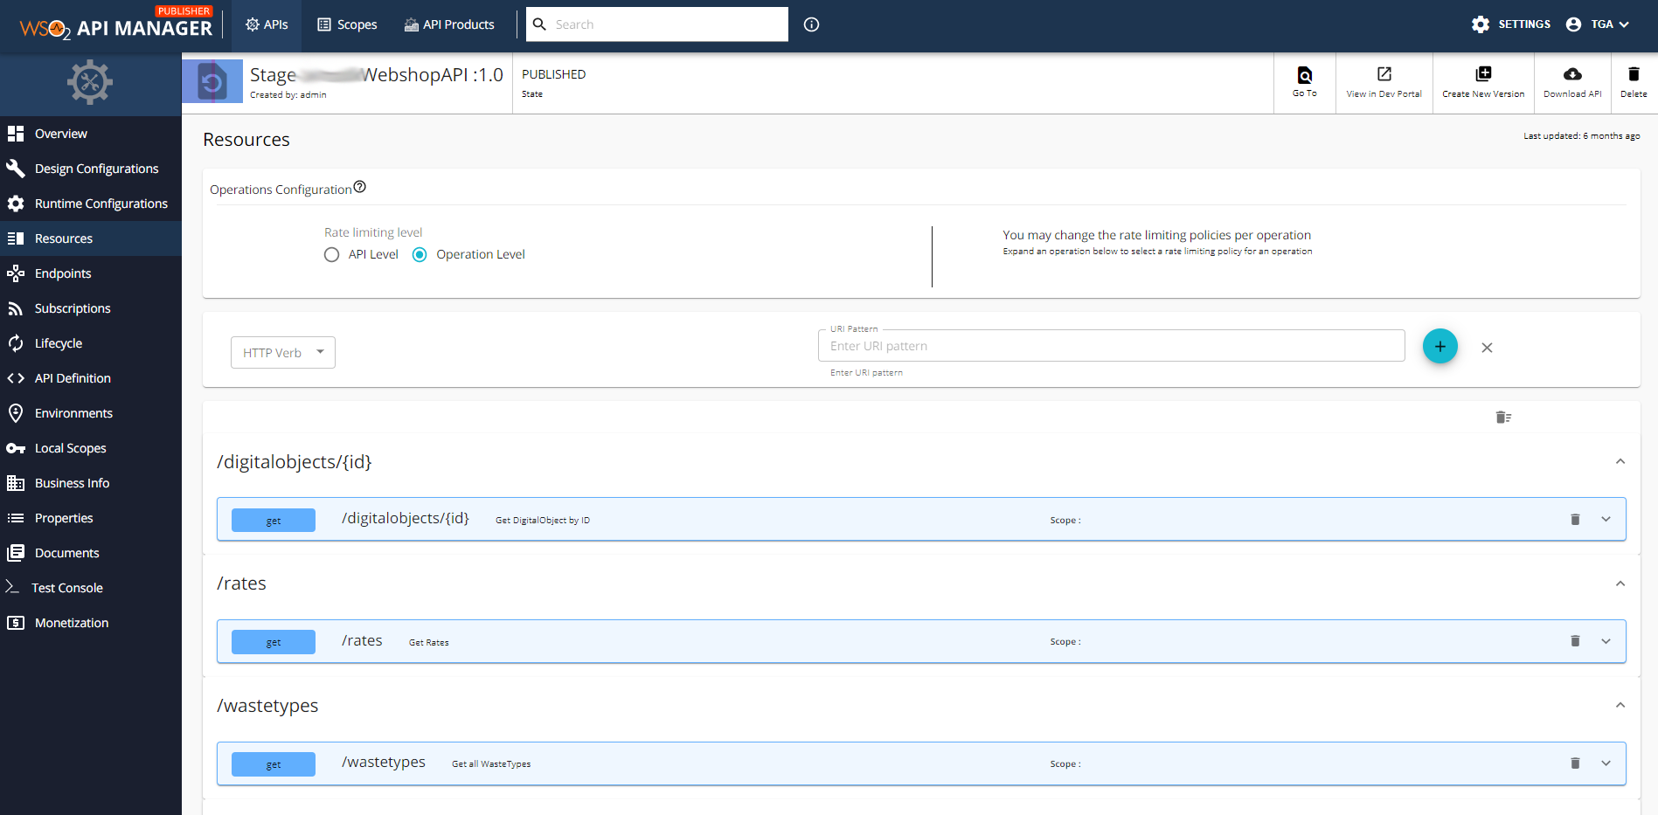Delete the /rates get operation
1658x815 pixels.
tap(1575, 641)
